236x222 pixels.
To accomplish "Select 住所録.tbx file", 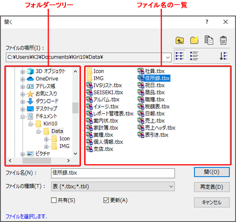I will point(153,78).
